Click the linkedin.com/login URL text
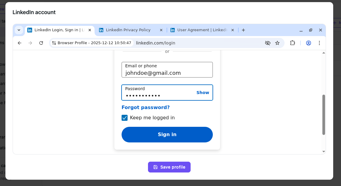This screenshot has height=186, width=341. pos(155,43)
